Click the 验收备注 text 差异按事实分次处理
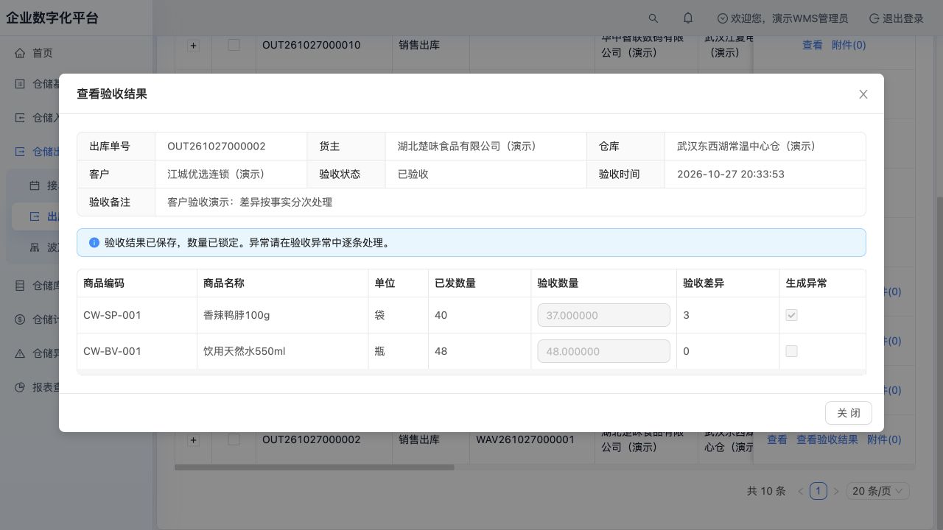This screenshot has width=943, height=530. (286, 202)
